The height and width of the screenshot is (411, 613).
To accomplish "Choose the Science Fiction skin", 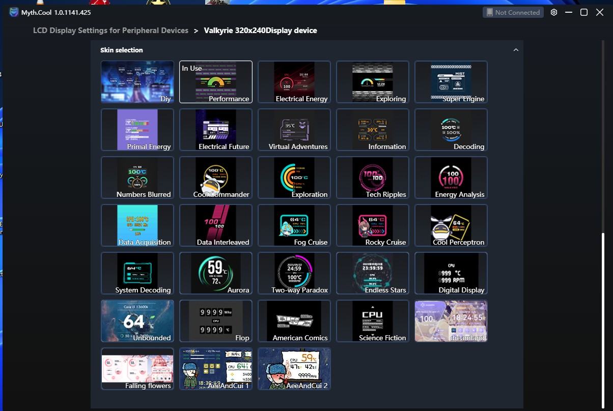I will coord(372,321).
